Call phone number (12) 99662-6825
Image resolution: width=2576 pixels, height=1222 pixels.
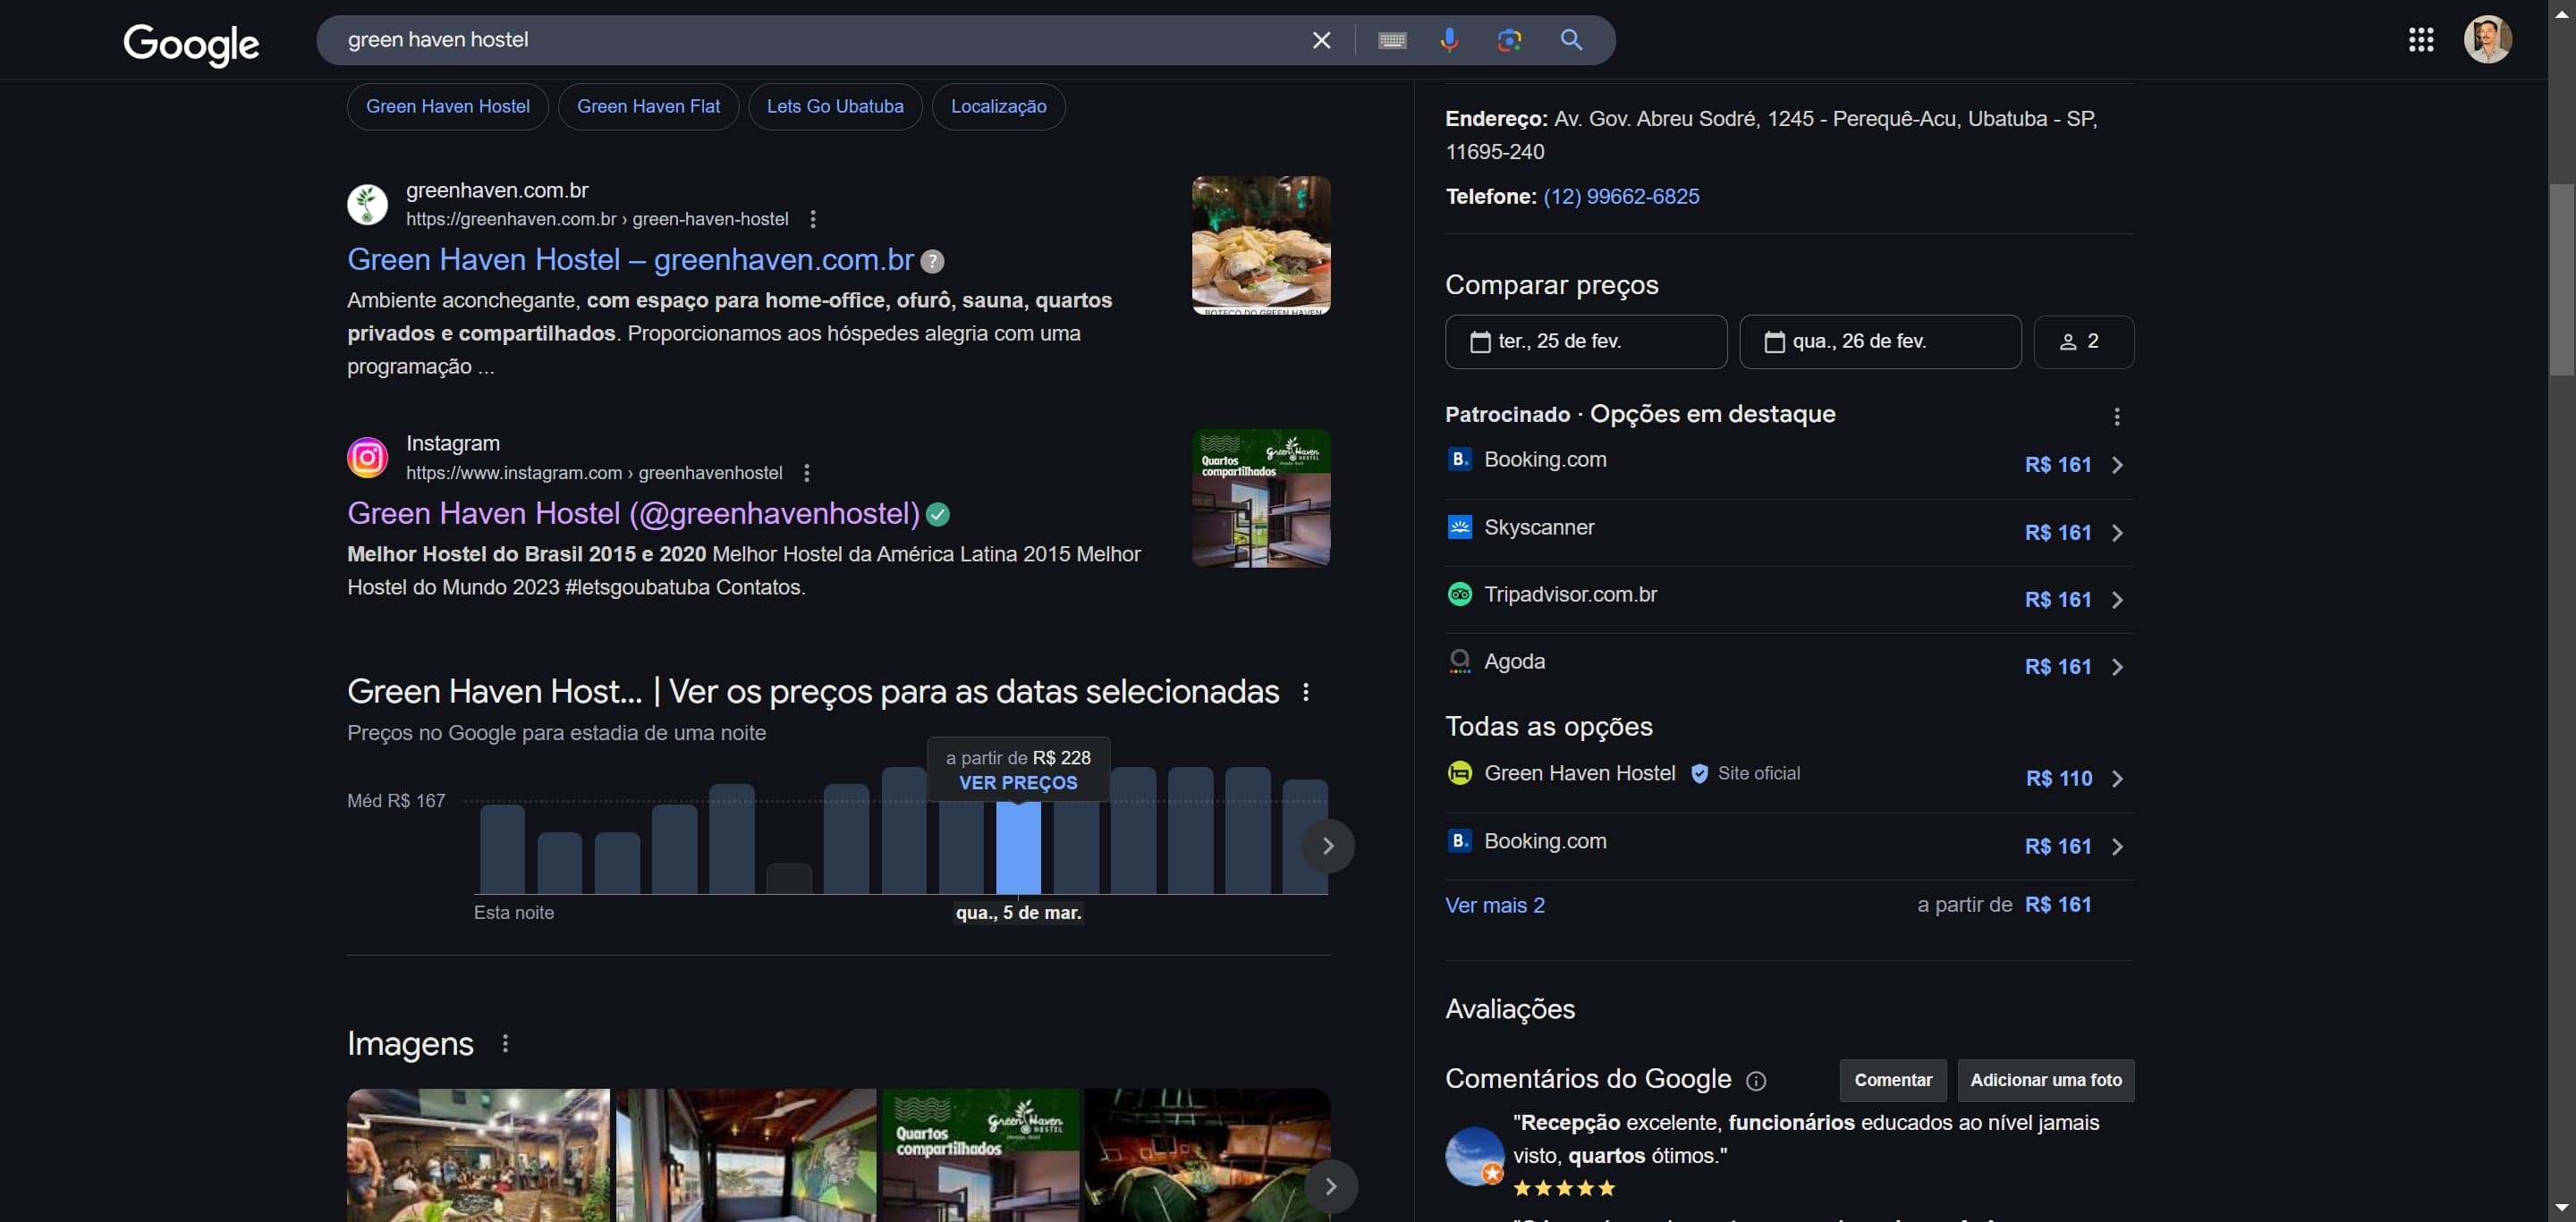click(1621, 197)
